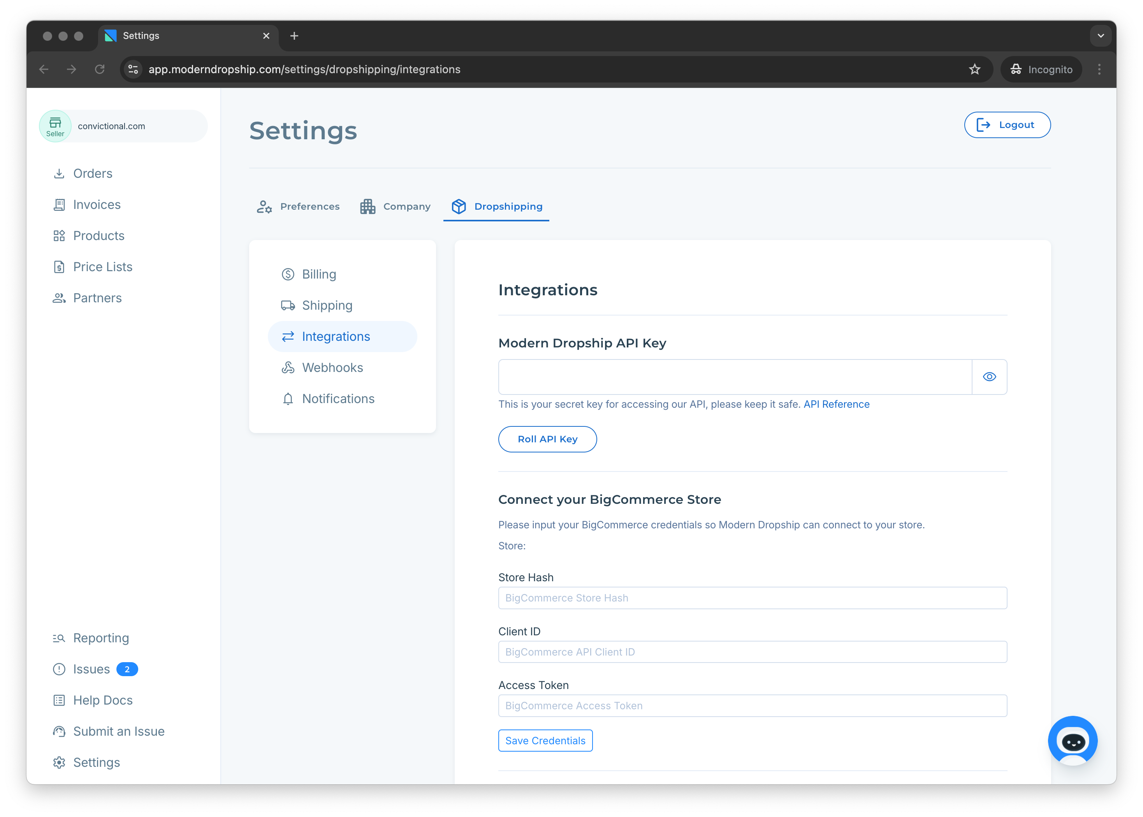
Task: Open Shipping truck settings item
Action: (x=327, y=305)
